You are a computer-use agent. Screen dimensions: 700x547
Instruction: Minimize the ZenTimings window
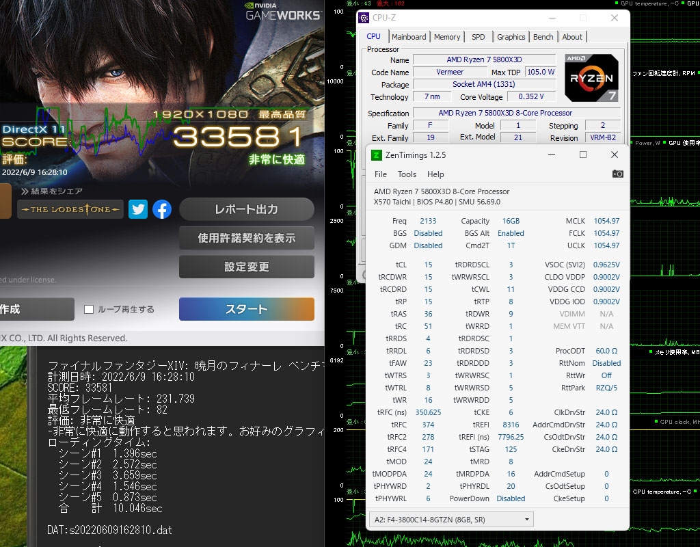coord(552,155)
